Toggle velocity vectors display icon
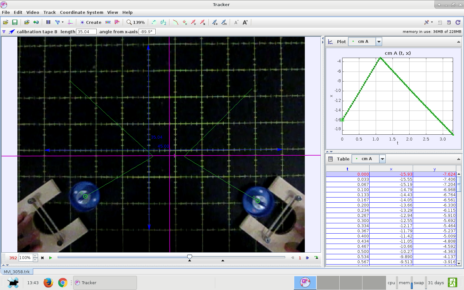464x290 pixels. click(193, 22)
